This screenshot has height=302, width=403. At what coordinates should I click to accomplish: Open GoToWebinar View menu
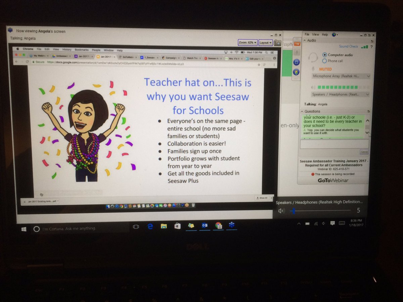[x=315, y=35]
